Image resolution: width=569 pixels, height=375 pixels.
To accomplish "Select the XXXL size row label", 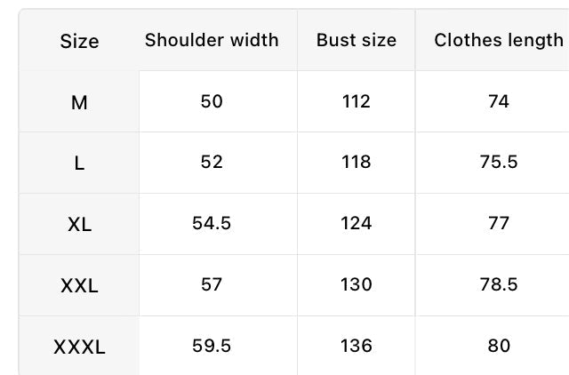I will (79, 347).
